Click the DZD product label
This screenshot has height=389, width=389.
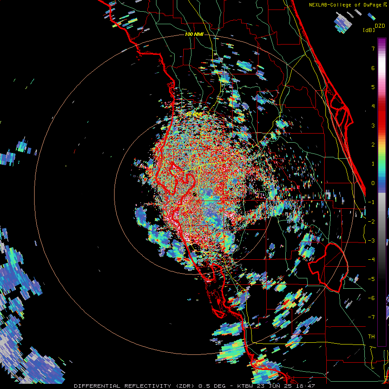379,26
